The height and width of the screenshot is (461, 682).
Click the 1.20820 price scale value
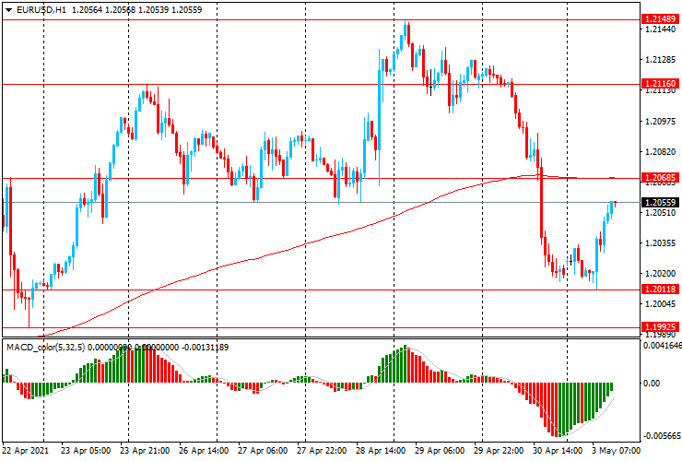coord(661,151)
